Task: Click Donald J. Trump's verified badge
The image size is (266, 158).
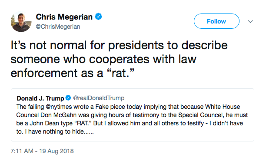Action: click(68, 97)
